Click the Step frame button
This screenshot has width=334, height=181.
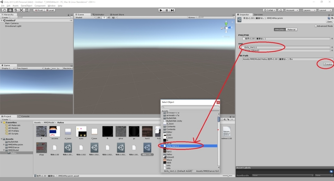pyautogui.click(x=172, y=10)
